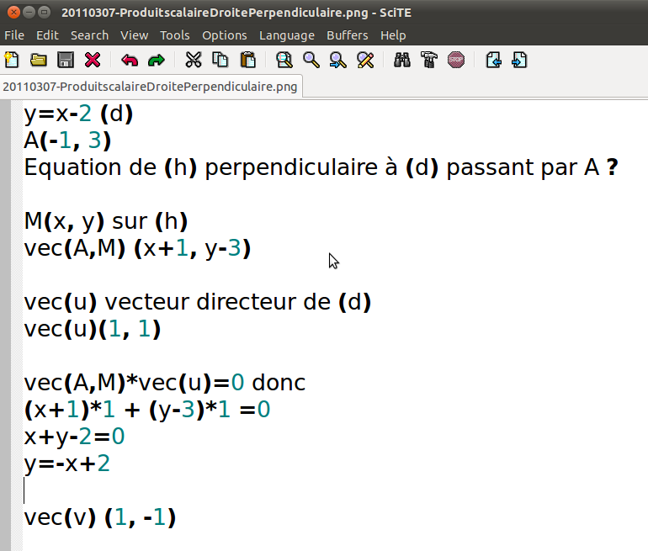Close the document with the red X toolbar icon
This screenshot has width=648, height=551.
[x=93, y=60]
